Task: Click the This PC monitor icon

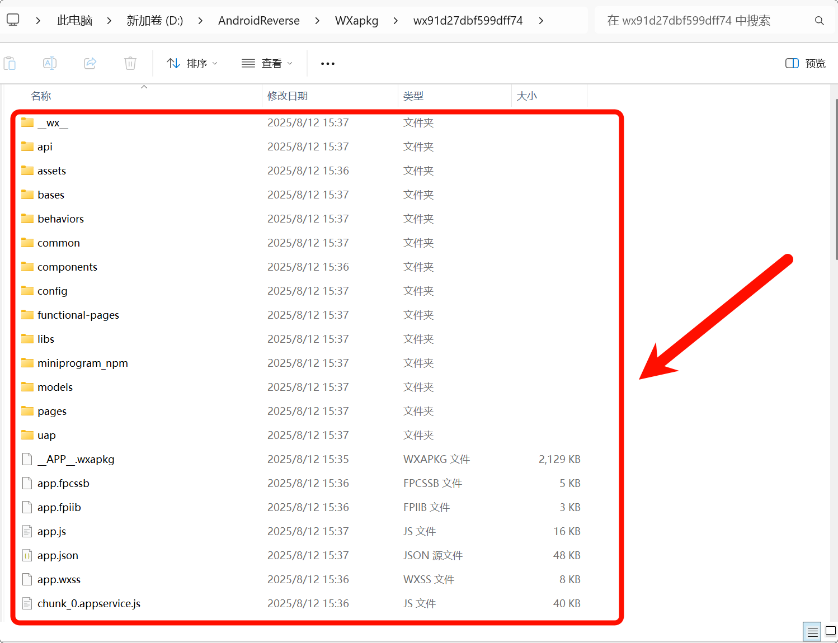Action: (x=13, y=20)
